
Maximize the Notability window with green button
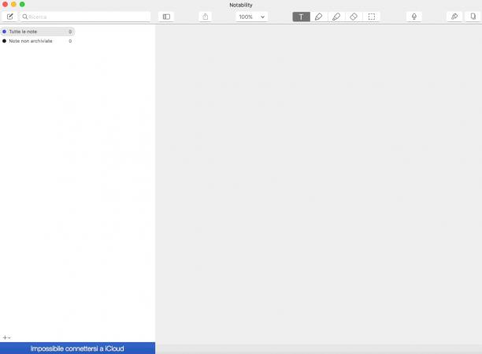22,4
